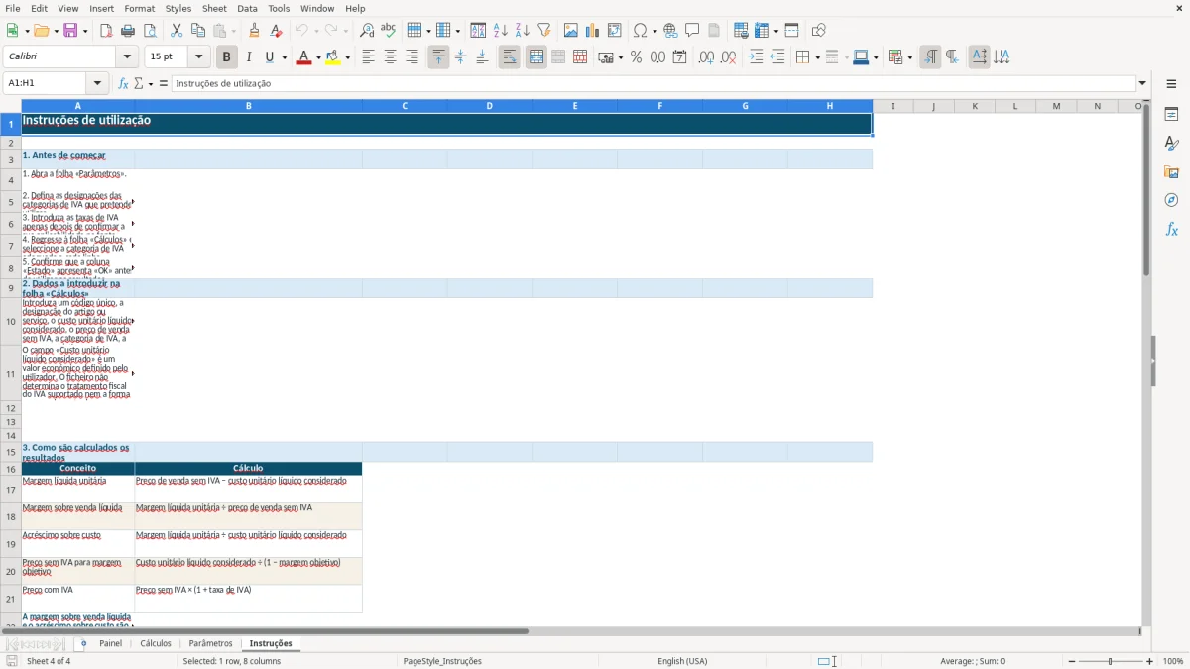Toggle Underline formatting
The image size is (1190, 669).
point(269,57)
